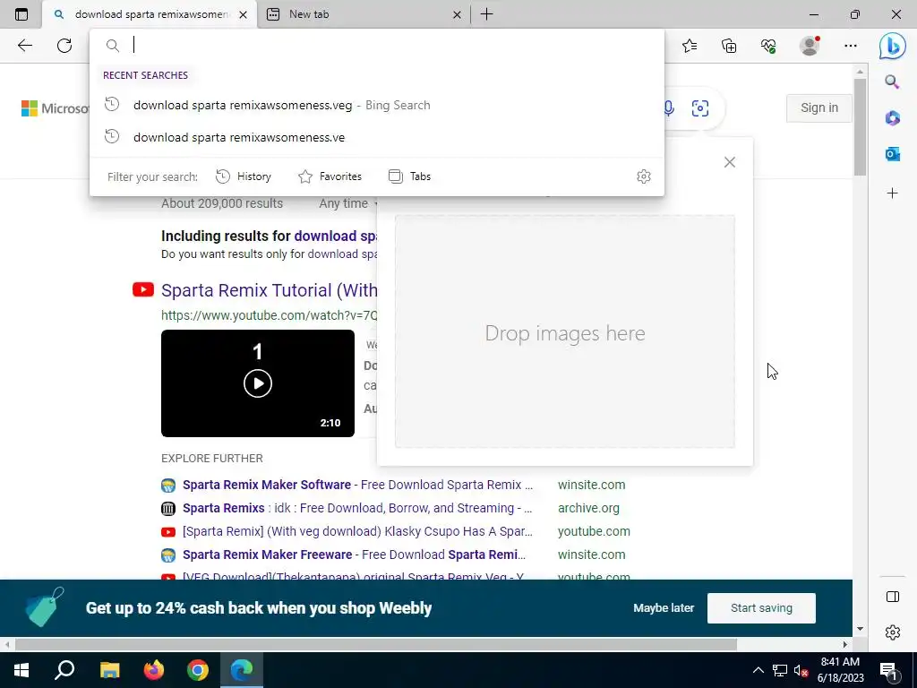917x688 pixels.
Task: Open a new tab with plus button
Action: [x=486, y=14]
